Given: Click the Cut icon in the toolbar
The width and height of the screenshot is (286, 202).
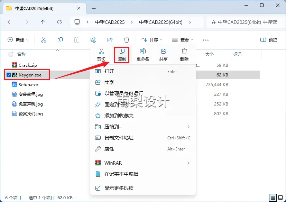Looking at the screenshot, I should pyautogui.click(x=44, y=40).
